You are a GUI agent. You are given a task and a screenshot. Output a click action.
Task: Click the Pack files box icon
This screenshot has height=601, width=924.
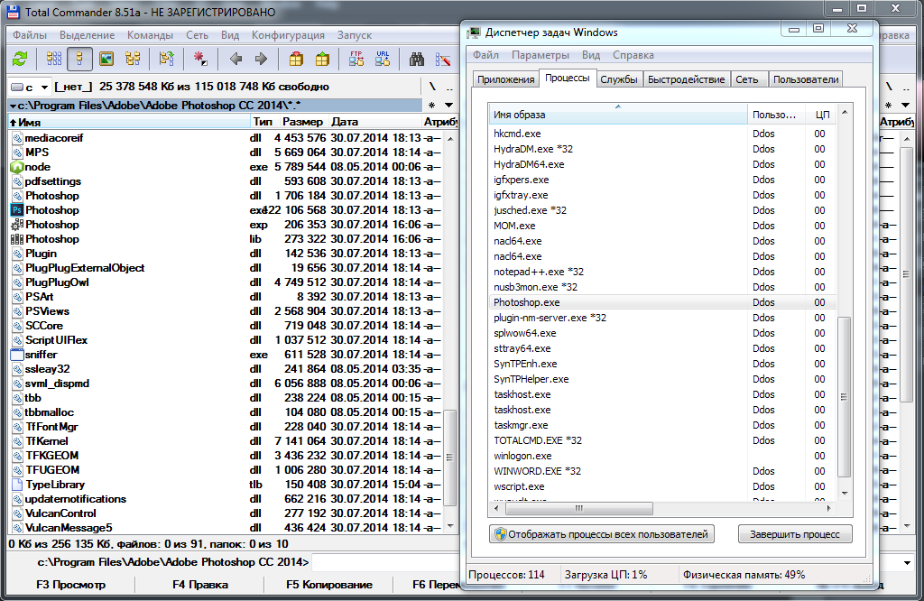tap(296, 59)
